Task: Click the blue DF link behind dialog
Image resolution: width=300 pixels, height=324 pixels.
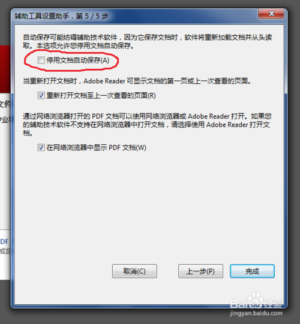Action: [x=5, y=241]
